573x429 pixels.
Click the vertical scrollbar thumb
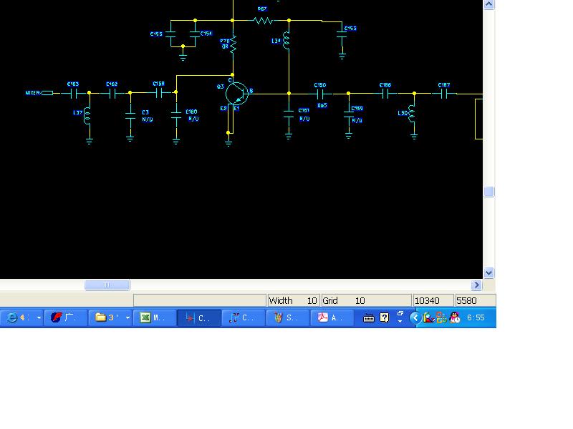[489, 192]
